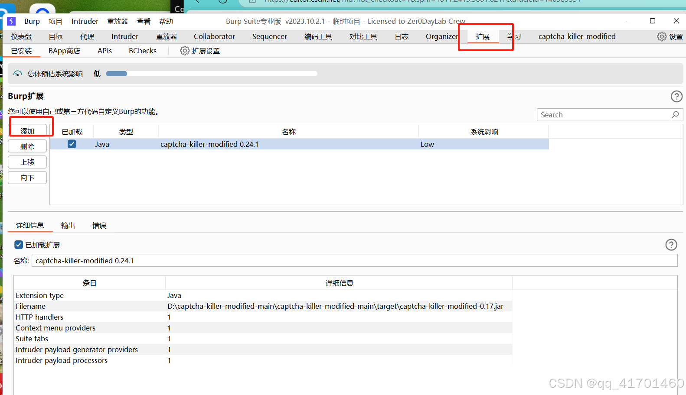Click the Burp Suite logo icon
The width and height of the screenshot is (686, 395).
tap(11, 21)
